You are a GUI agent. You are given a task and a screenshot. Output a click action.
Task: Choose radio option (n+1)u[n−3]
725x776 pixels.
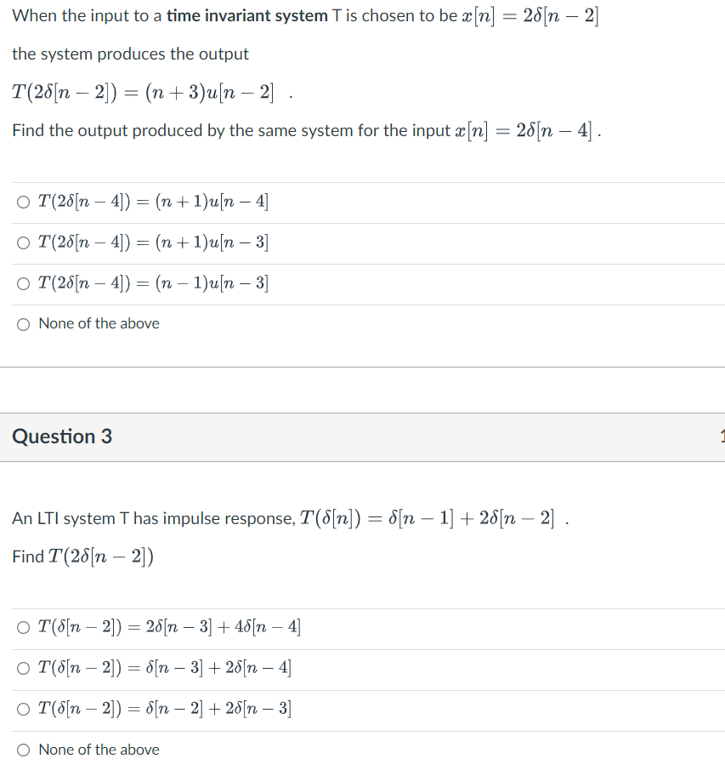point(23,243)
